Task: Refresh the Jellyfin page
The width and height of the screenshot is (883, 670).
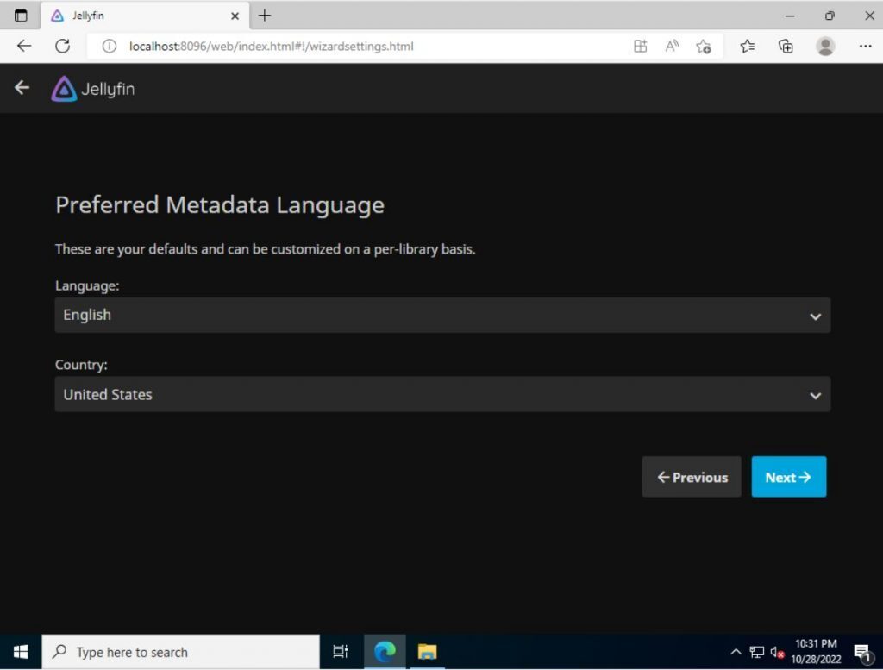Action: pos(62,47)
